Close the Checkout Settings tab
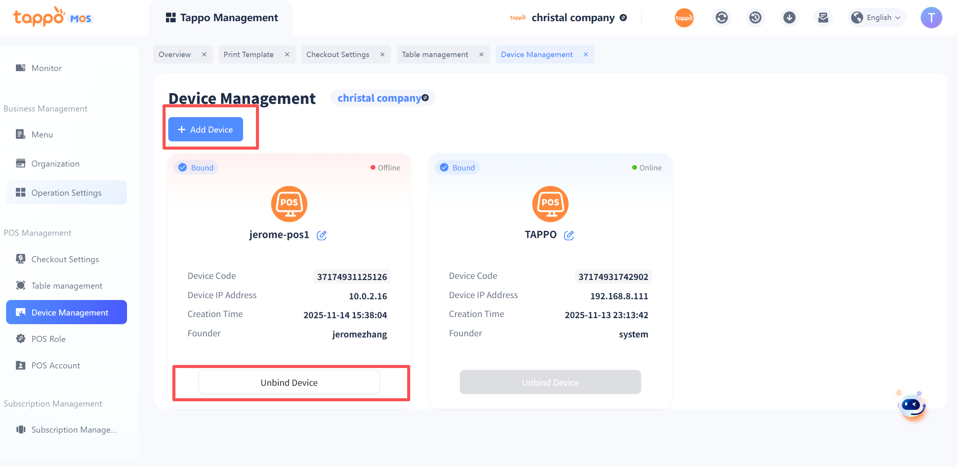Screen dimensions: 958x467 (382, 54)
